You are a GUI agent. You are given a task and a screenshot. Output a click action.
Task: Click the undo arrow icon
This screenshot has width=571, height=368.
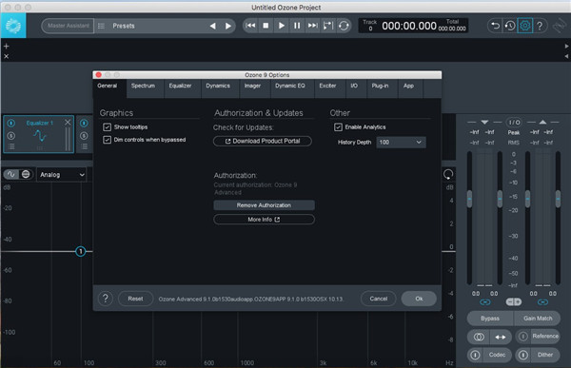click(x=495, y=26)
